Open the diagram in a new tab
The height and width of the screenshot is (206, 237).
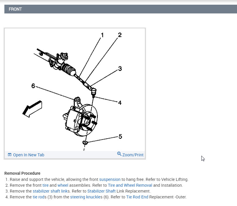click(x=29, y=155)
